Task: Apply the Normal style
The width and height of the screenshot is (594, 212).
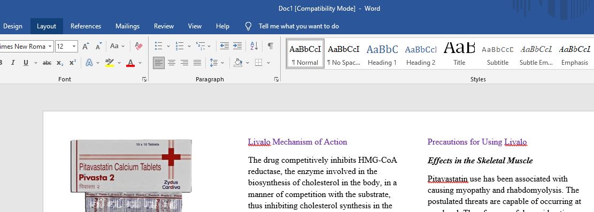Action: [305, 54]
